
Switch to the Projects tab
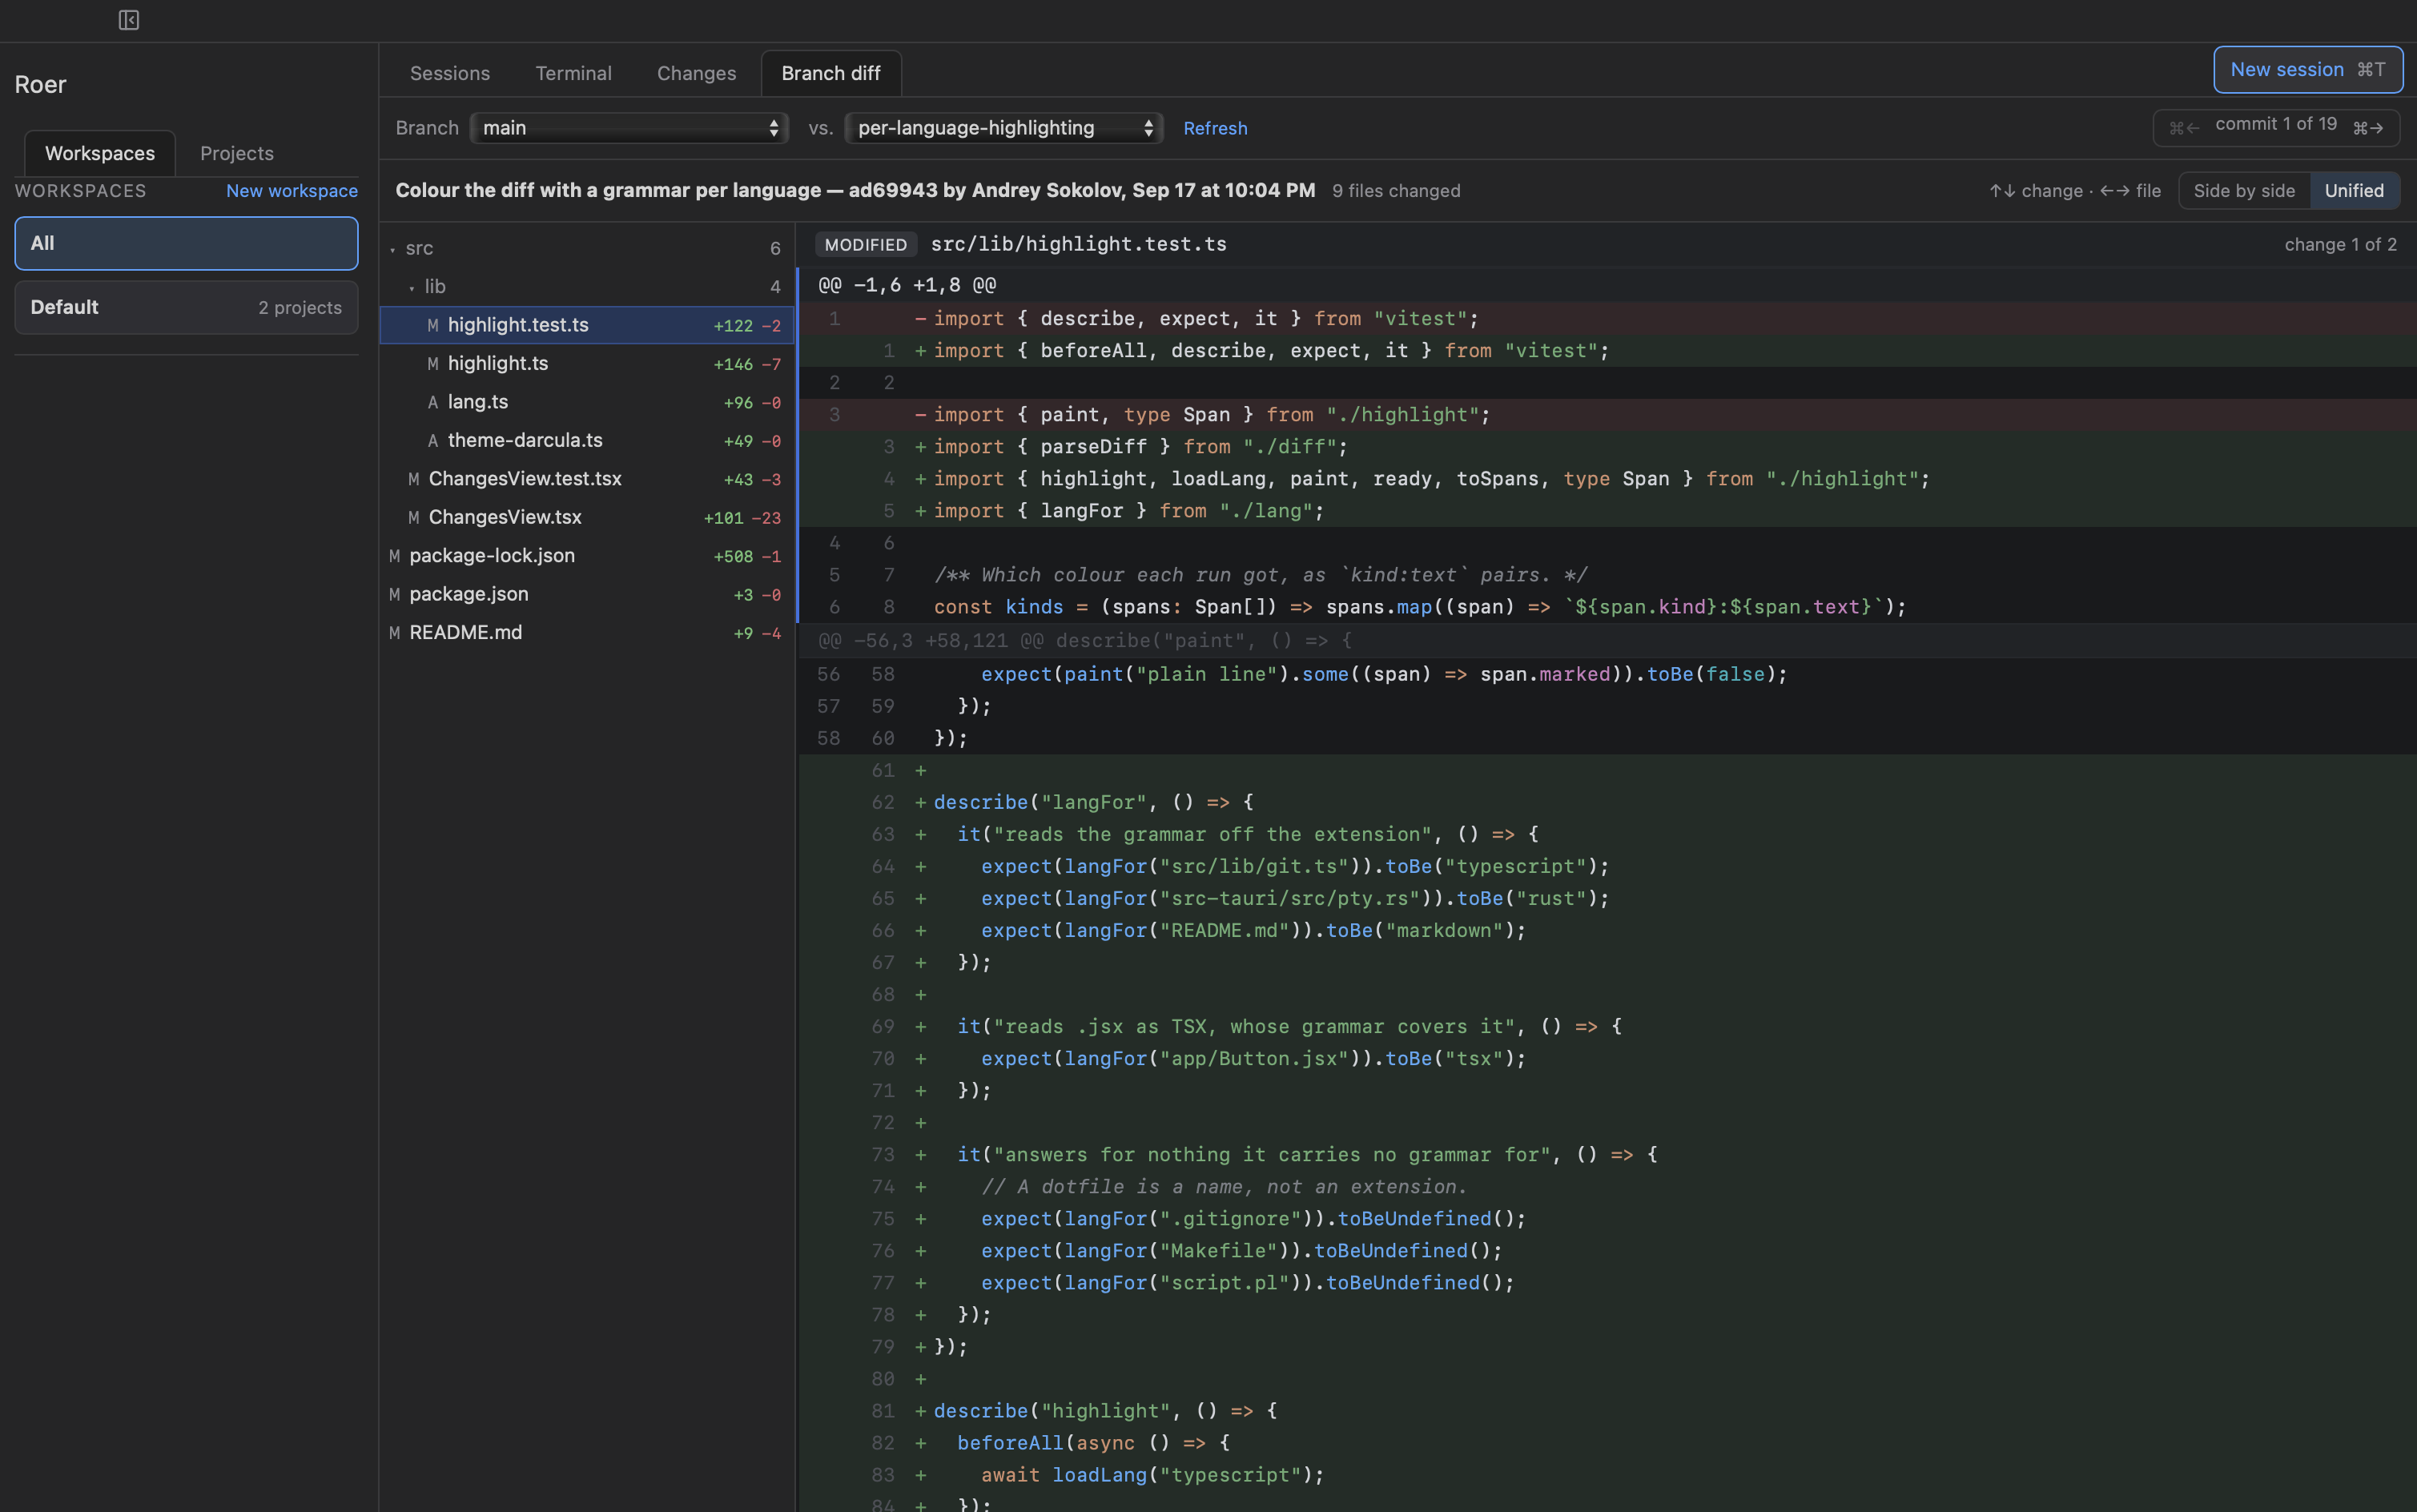point(237,153)
